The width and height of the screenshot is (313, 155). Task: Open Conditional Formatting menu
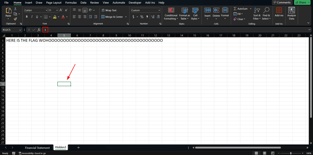coord(171,14)
